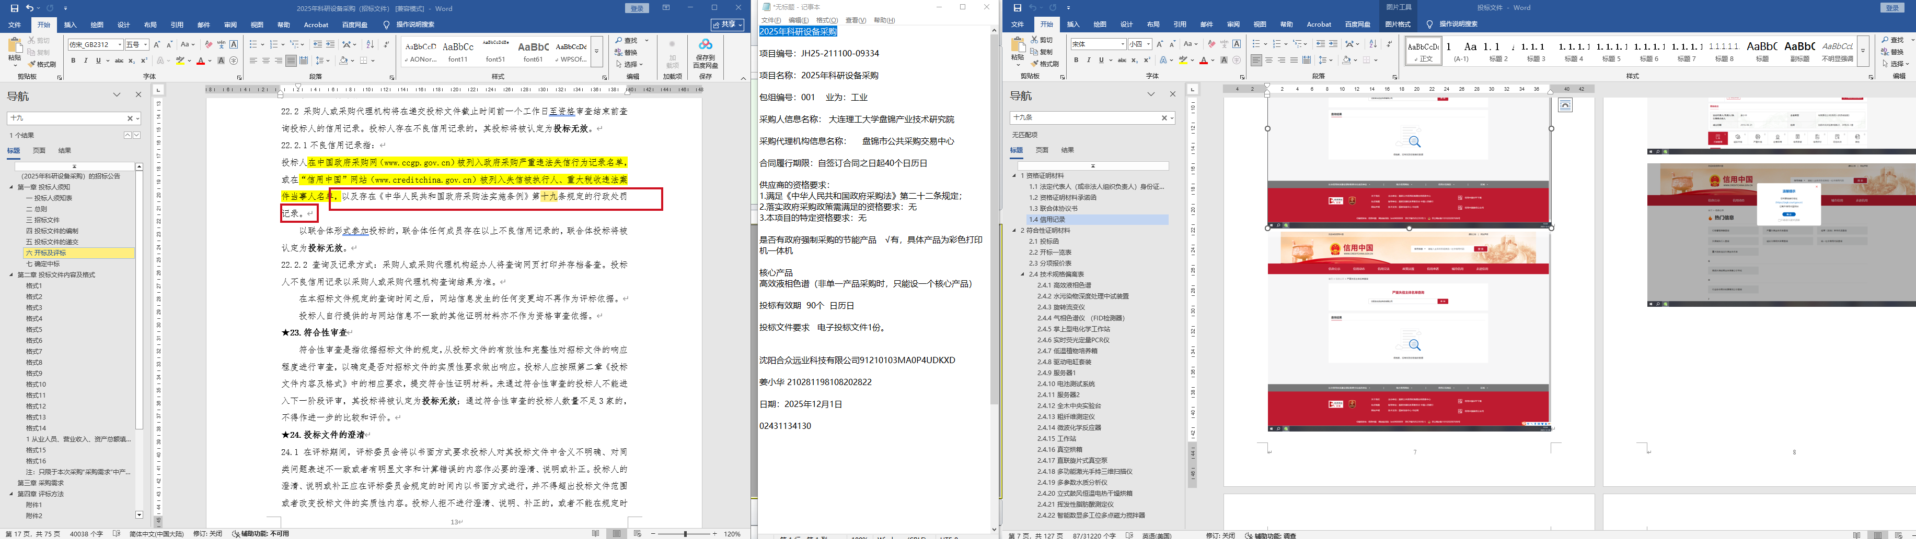Go to next search result in left navigation
The width and height of the screenshot is (1916, 539).
point(137,135)
